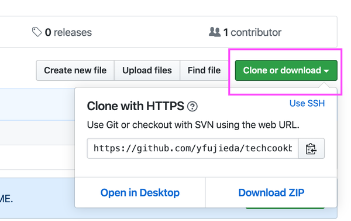Click the blue README banner at bottom left
The height and width of the screenshot is (221, 351).
coord(37,198)
